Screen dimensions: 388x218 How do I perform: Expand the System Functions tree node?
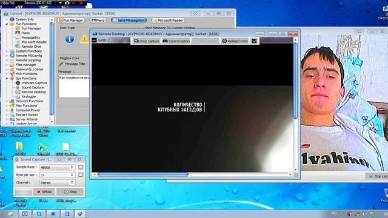7,51
